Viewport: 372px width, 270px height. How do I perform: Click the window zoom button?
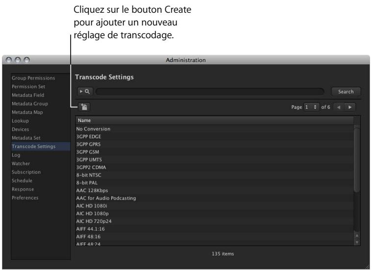pos(27,60)
